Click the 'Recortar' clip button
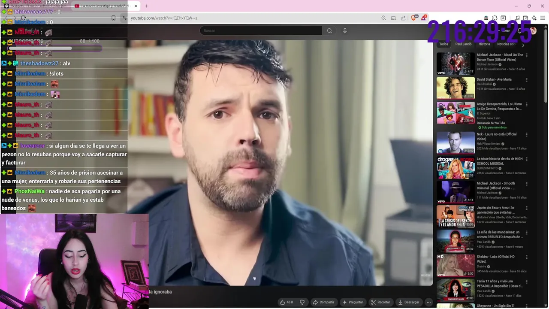The width and height of the screenshot is (549, 309). (x=380, y=302)
